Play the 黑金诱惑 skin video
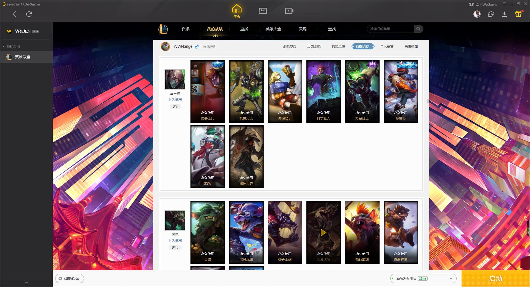Screen dimensions: 530x287 (324, 233)
